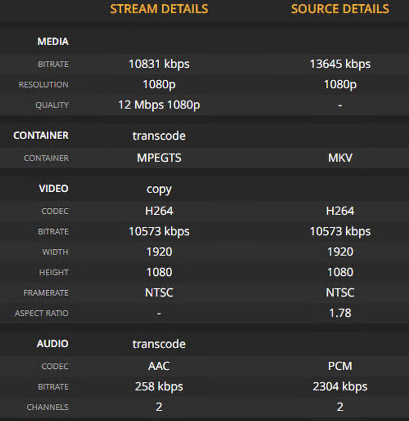Viewport: 409px width, 421px height.
Task: Click the CHANNELS row label
Action: [47, 407]
